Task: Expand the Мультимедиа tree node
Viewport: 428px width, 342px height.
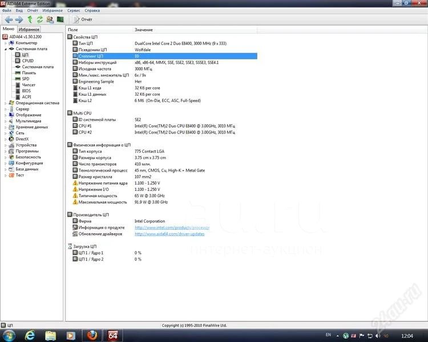Action: (5, 121)
